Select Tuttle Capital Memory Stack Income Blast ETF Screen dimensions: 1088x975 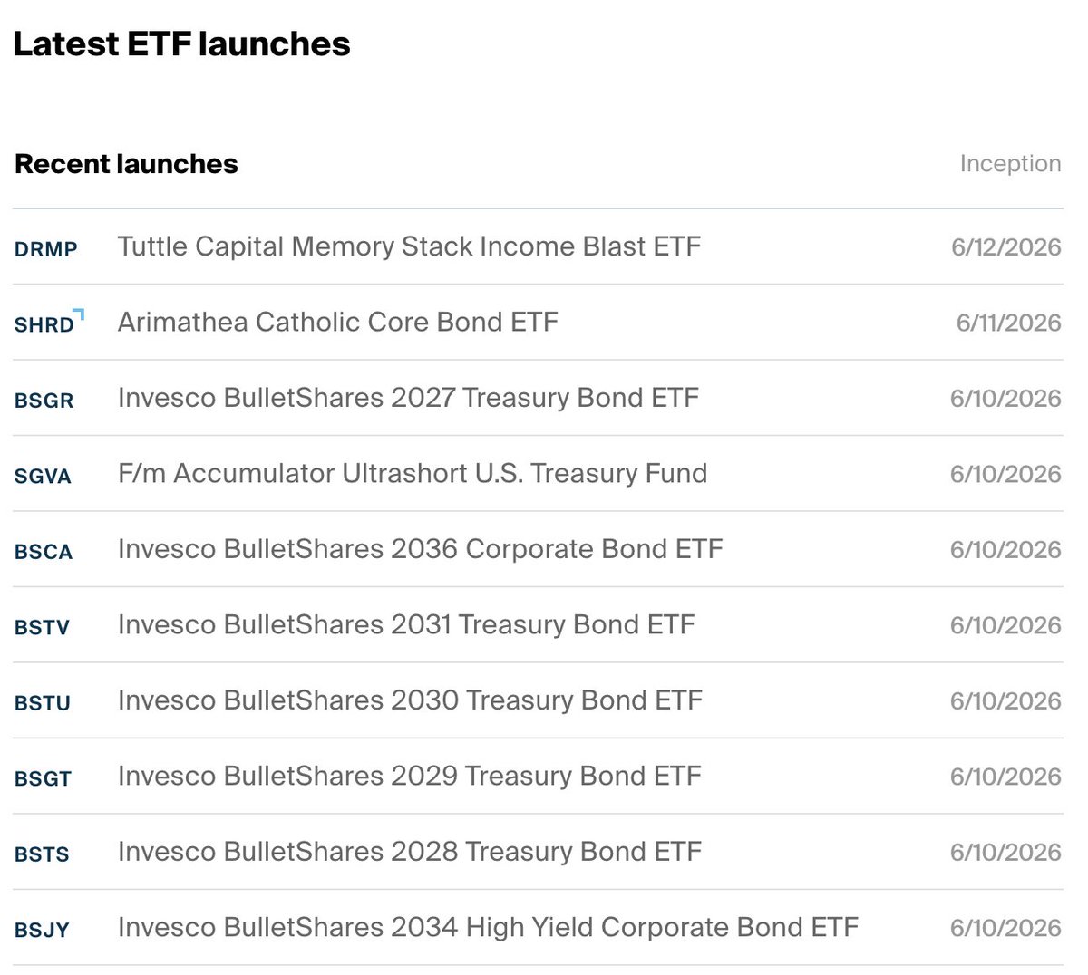(409, 246)
